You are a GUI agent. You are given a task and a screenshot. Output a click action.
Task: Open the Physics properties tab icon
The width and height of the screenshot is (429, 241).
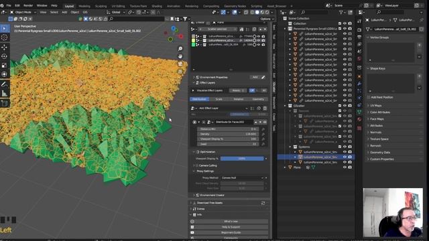359,98
